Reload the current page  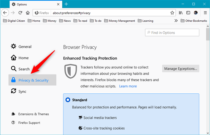pos(20,13)
